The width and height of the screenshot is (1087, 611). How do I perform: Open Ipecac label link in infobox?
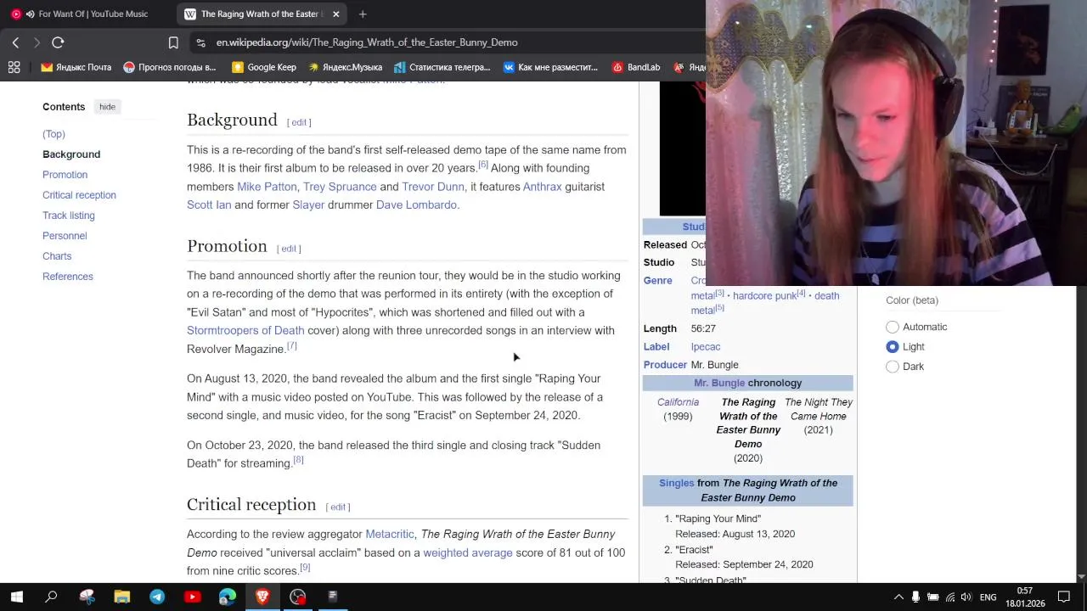coord(706,346)
